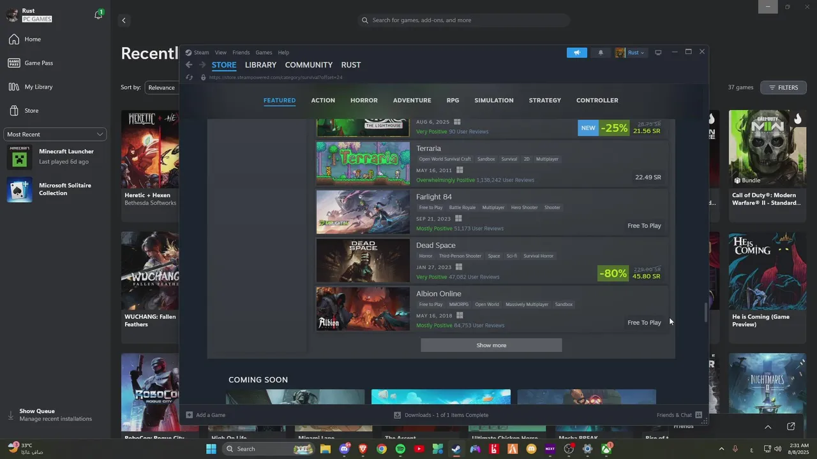Select the HORROR category tab
This screenshot has height=459, width=817.
[x=364, y=100]
